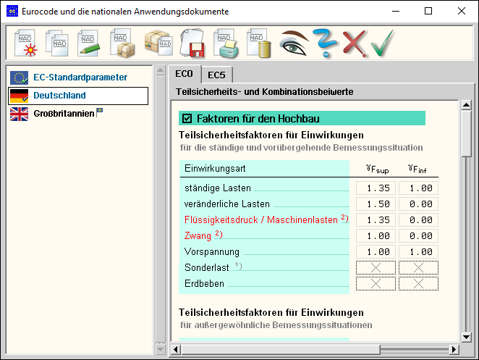Select the EC0 tab
The width and height of the screenshot is (479, 360).
coord(185,74)
